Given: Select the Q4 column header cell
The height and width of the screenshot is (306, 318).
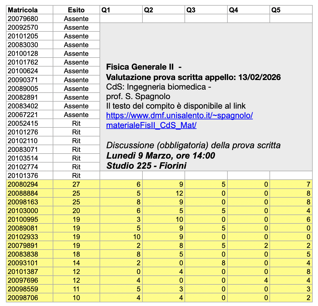Looking at the screenshot, I should [x=248, y=10].
